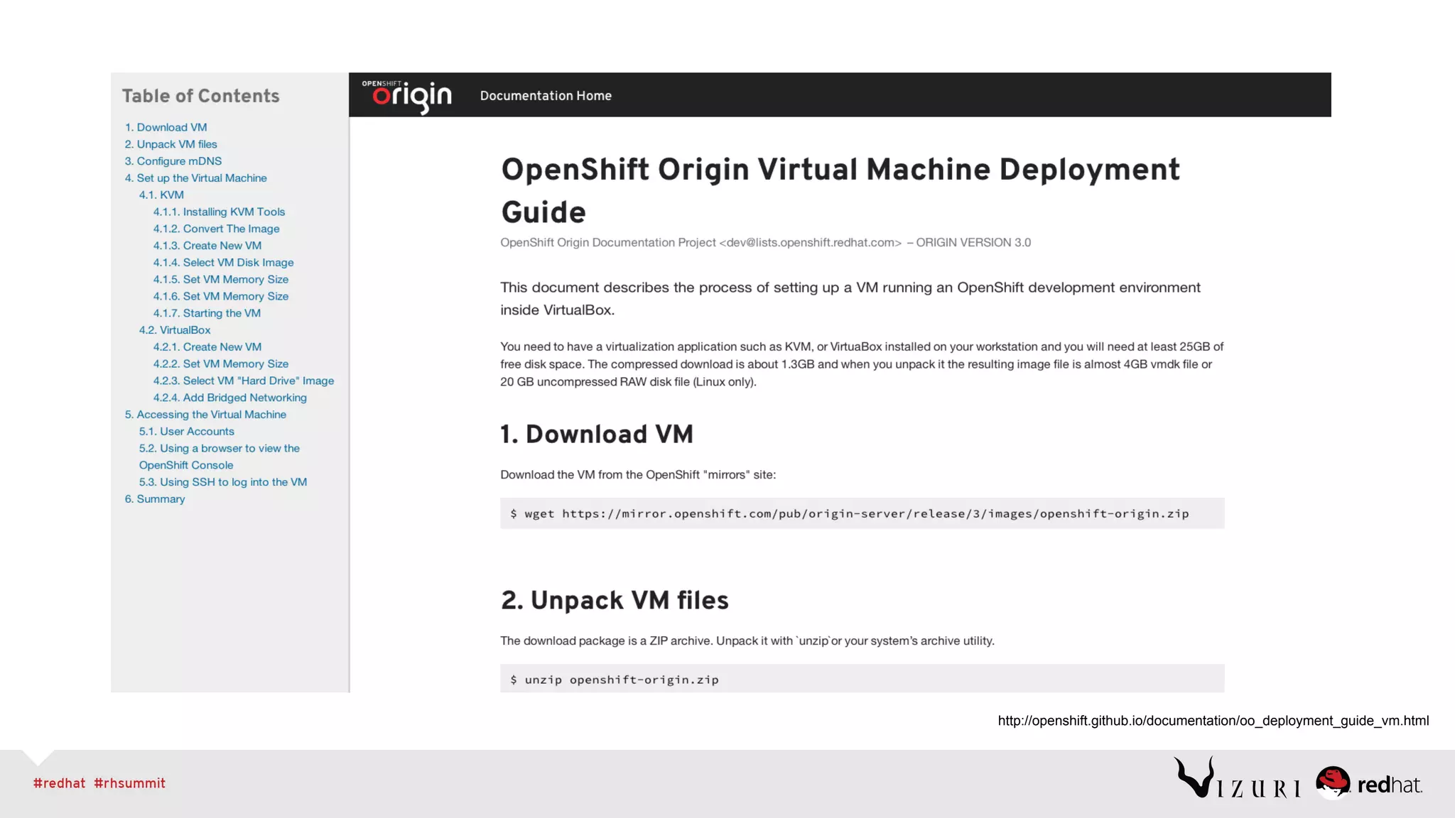Click the wget mirror.openshift.com command block
1455x818 pixels.
point(862,513)
